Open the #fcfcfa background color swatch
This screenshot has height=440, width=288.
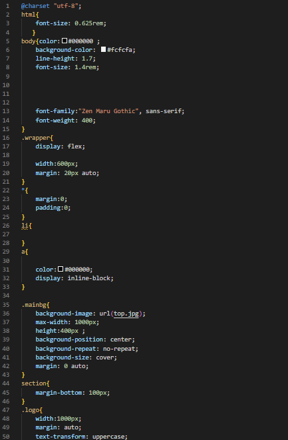point(104,49)
